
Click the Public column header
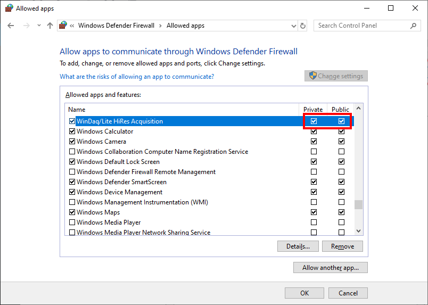click(340, 110)
